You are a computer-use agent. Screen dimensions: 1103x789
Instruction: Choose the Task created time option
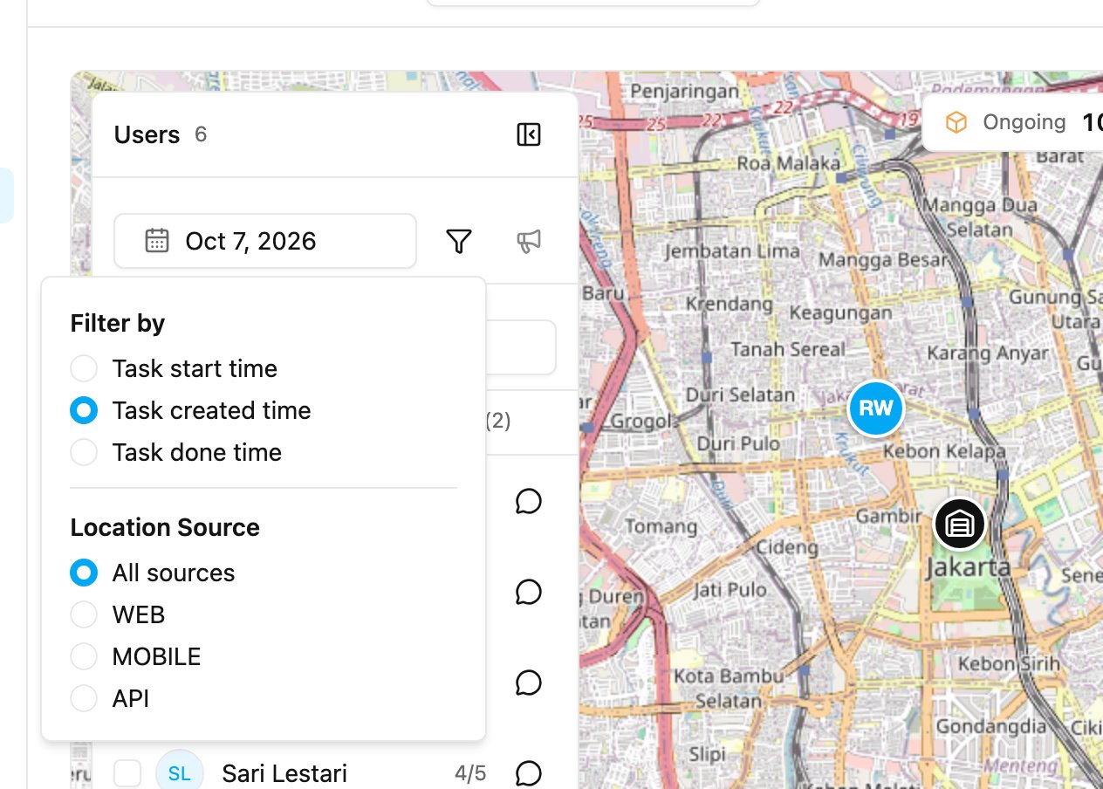point(84,410)
